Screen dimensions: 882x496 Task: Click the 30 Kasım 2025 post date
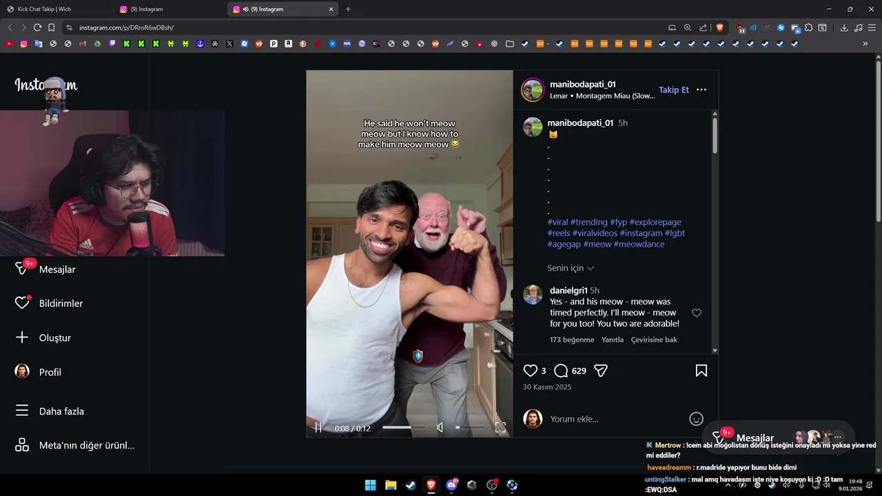coord(547,387)
